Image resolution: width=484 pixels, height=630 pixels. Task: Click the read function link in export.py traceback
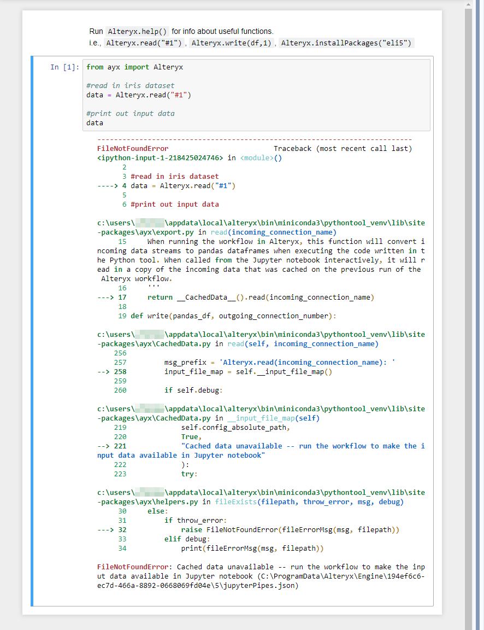click(x=219, y=232)
